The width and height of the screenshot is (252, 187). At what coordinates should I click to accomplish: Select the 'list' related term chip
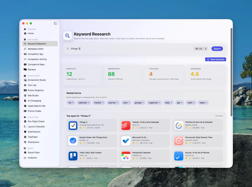click(x=71, y=103)
